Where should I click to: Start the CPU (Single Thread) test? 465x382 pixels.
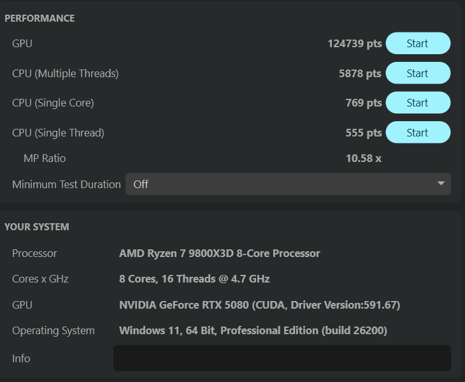pyautogui.click(x=418, y=133)
